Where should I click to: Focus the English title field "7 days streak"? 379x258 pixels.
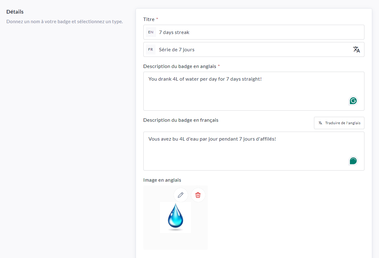click(248, 32)
